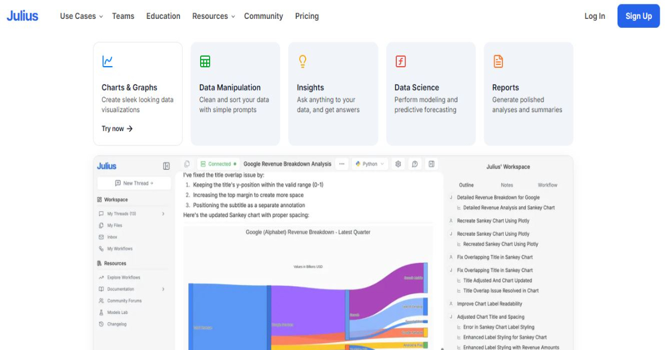Image resolution: width=667 pixels, height=350 pixels.
Task: Click the Changelog clock icon
Action: point(101,324)
